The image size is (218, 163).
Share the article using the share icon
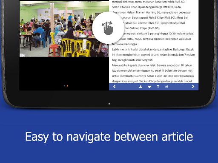point(167,87)
